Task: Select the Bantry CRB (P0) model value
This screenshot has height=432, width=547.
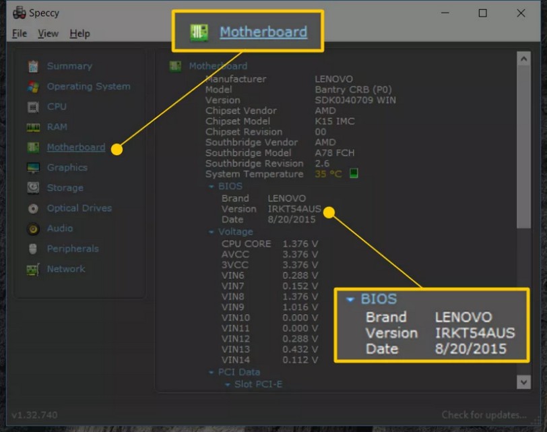Action: tap(353, 90)
